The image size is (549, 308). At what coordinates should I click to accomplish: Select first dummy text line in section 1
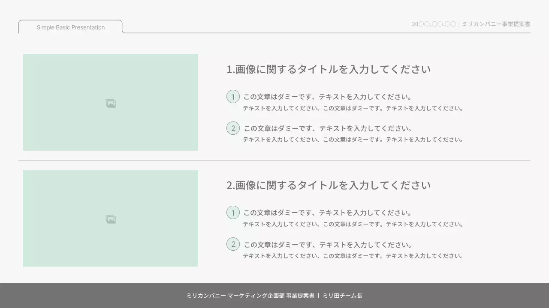coord(327,96)
